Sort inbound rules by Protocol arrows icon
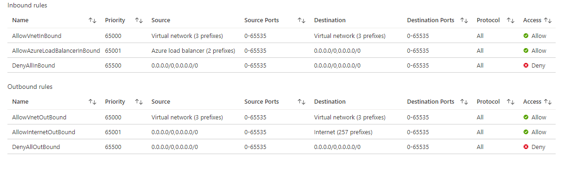The width and height of the screenshot is (571, 180). pyautogui.click(x=510, y=20)
